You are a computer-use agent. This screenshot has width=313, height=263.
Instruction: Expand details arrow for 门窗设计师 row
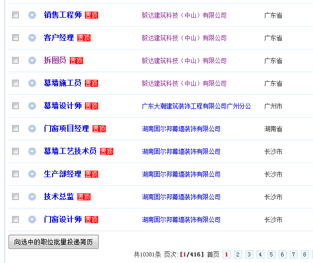(32, 220)
